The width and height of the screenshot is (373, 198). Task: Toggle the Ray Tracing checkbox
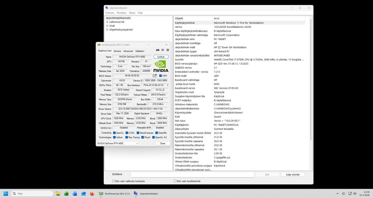pos(127,137)
